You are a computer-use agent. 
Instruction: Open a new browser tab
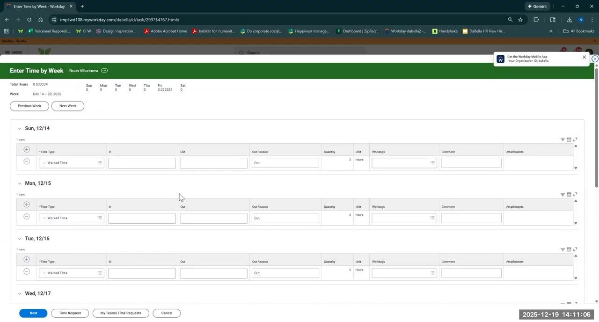pyautogui.click(x=82, y=7)
